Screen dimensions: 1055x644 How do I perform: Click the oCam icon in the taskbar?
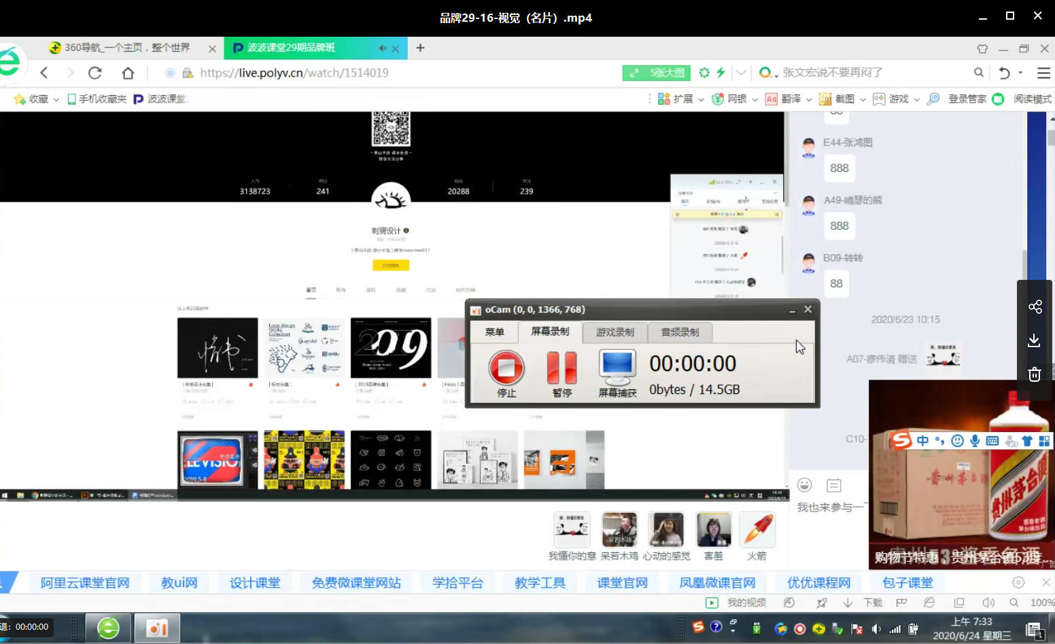click(x=157, y=627)
